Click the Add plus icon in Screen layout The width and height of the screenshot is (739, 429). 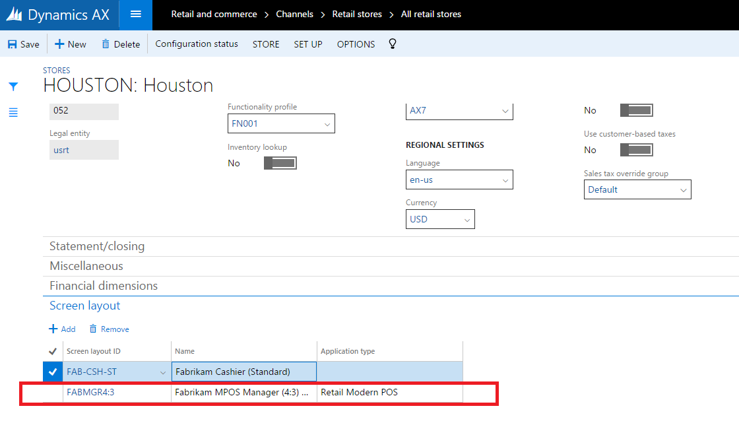(x=53, y=329)
